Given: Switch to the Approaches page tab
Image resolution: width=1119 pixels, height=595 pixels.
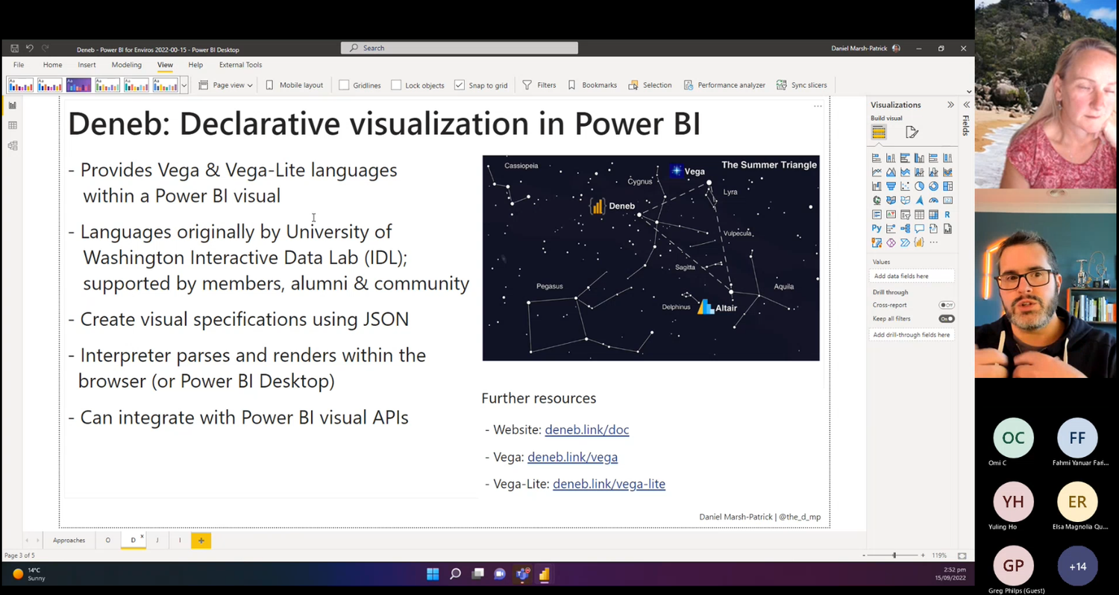Looking at the screenshot, I should pyautogui.click(x=69, y=540).
